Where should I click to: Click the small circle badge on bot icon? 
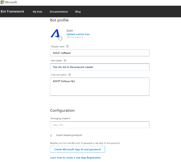point(60,38)
